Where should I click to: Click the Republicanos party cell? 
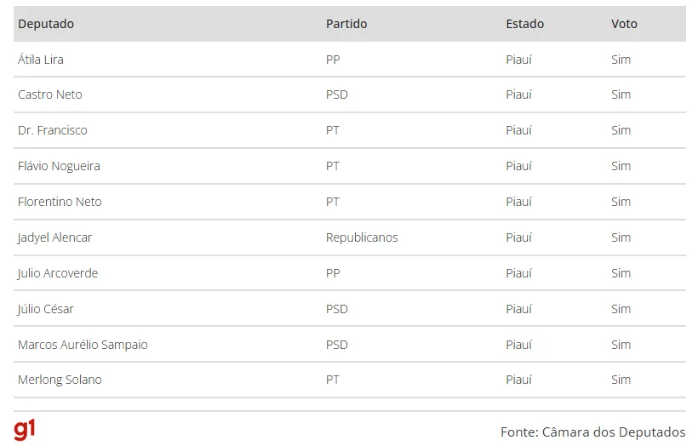tap(362, 237)
